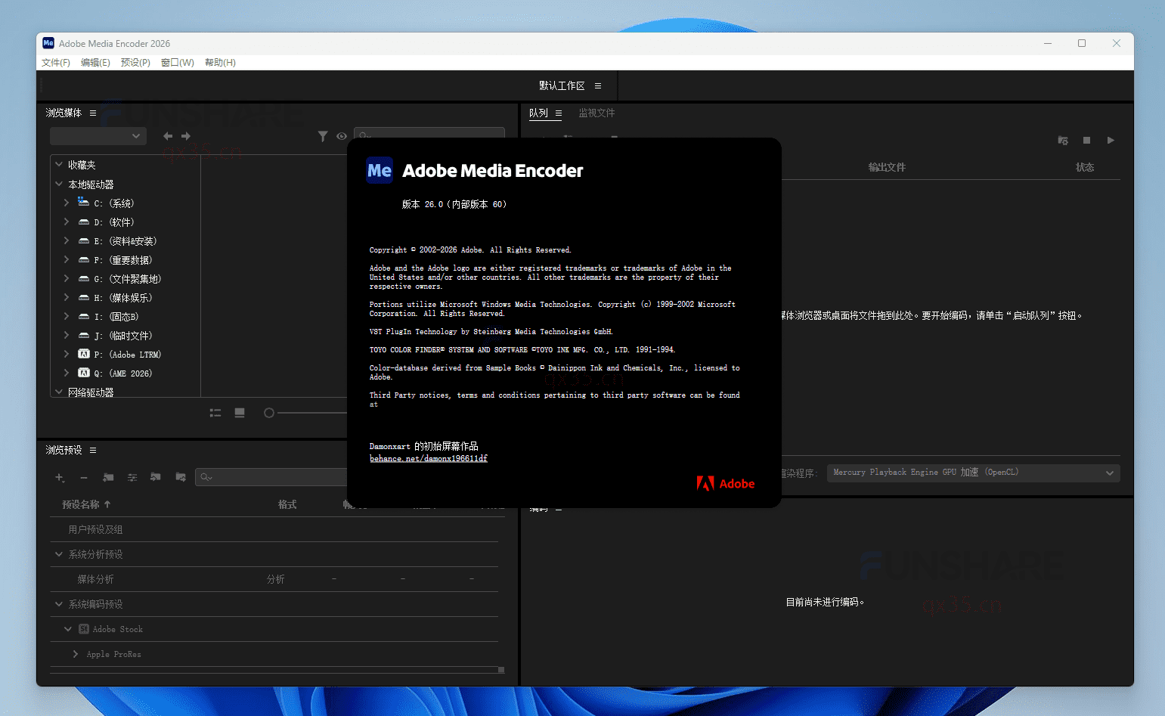Select the 队列 tab
Image resolution: width=1165 pixels, height=716 pixels.
click(x=538, y=113)
